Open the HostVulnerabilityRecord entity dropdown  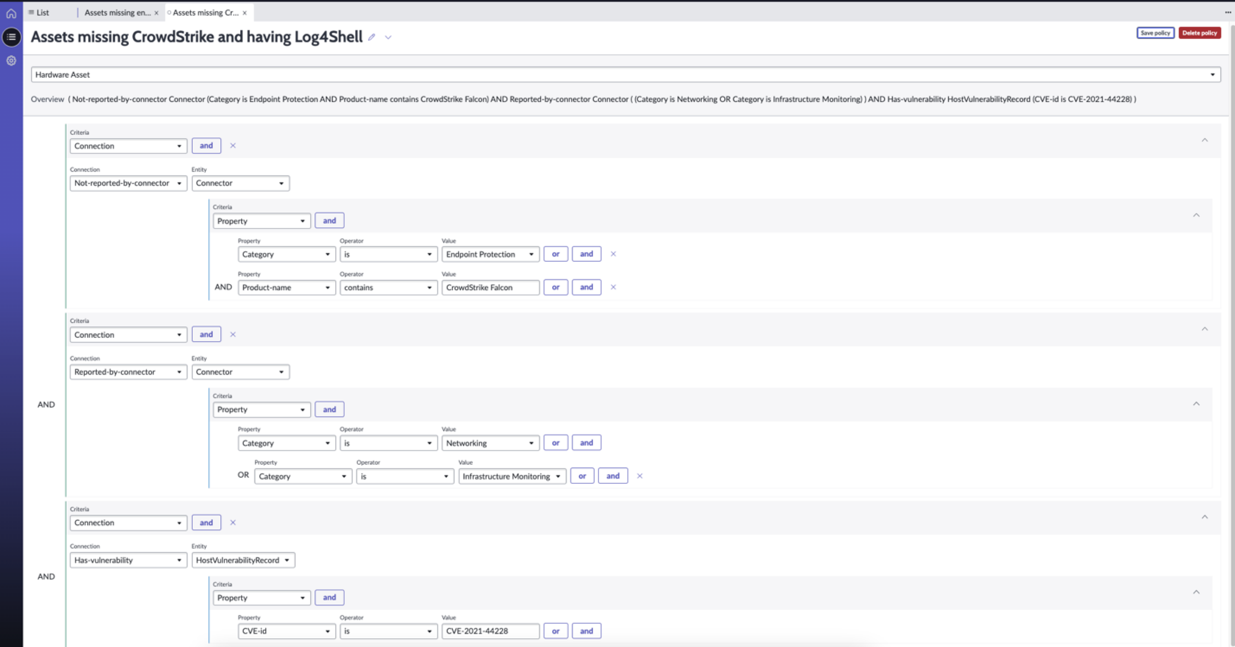point(243,560)
